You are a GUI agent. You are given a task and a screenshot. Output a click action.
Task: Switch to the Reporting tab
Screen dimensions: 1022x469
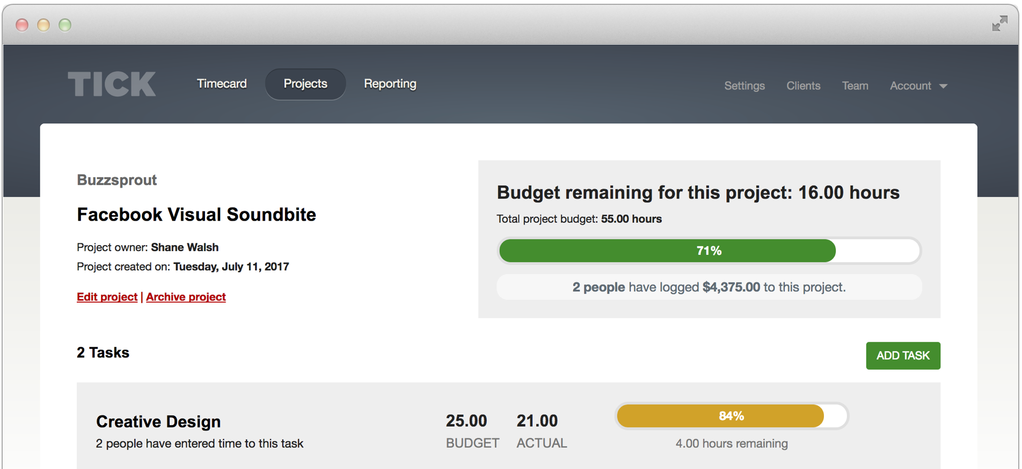[390, 84]
